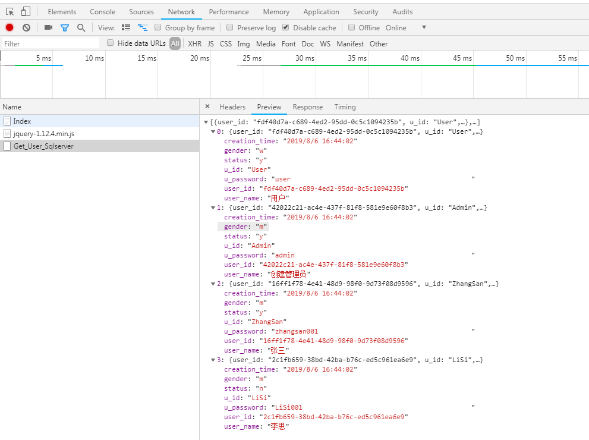The image size is (589, 440).
Task: Toggle the network filter funnel icon
Action: [65, 28]
